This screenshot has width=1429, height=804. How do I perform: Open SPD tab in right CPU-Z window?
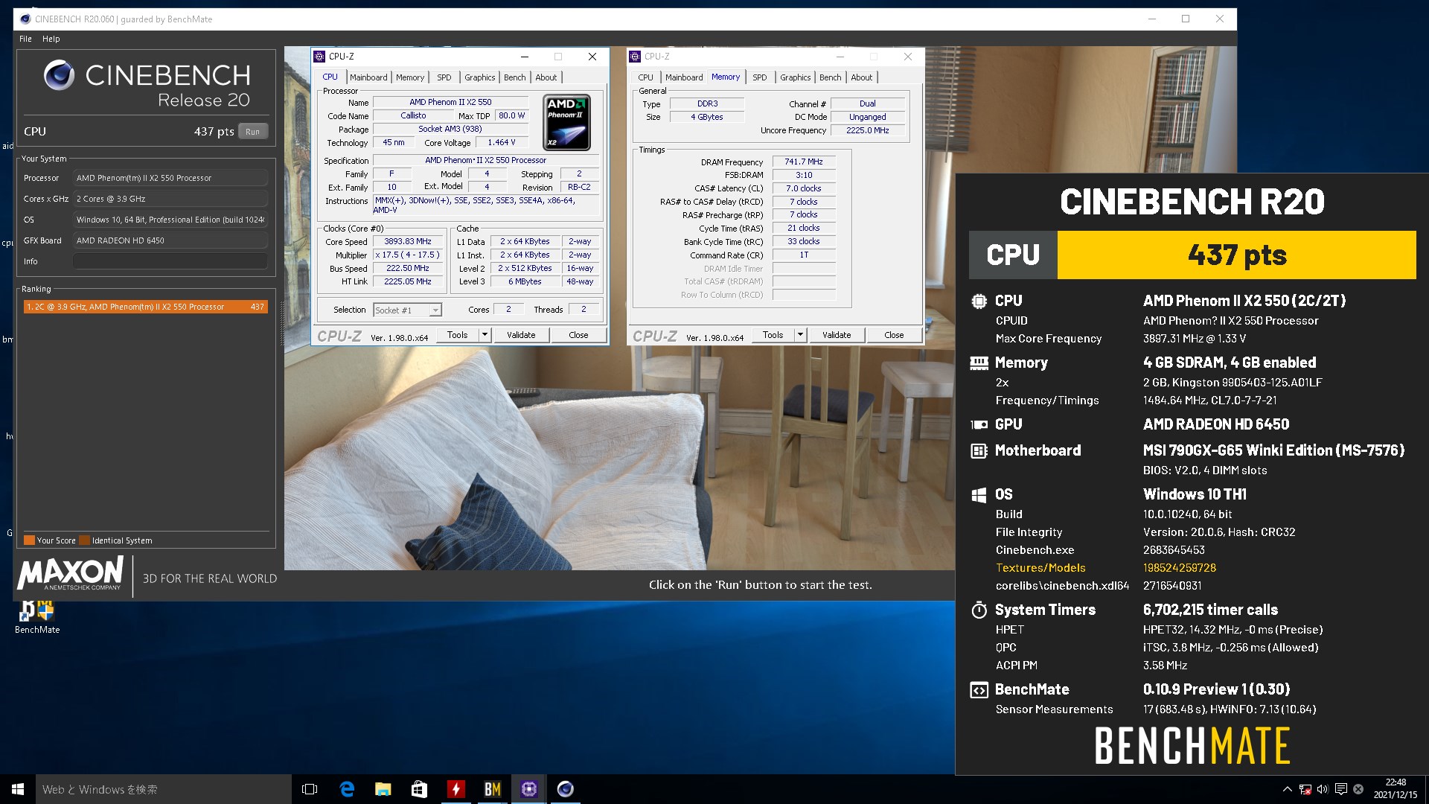[x=760, y=77]
